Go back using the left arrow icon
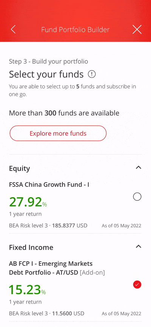 tap(13, 29)
